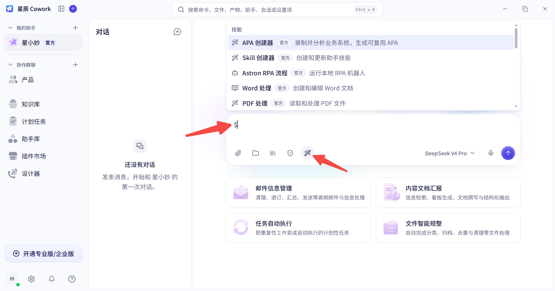This screenshot has width=555, height=291.
Task: Open 助手库 in the sidebar
Action: point(43,139)
